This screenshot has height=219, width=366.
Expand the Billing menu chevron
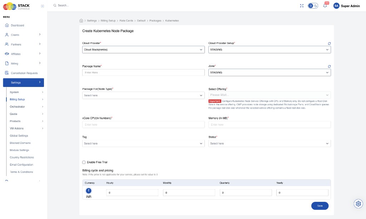click(40, 63)
